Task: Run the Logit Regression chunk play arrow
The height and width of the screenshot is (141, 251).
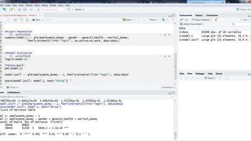Action: [169, 35]
